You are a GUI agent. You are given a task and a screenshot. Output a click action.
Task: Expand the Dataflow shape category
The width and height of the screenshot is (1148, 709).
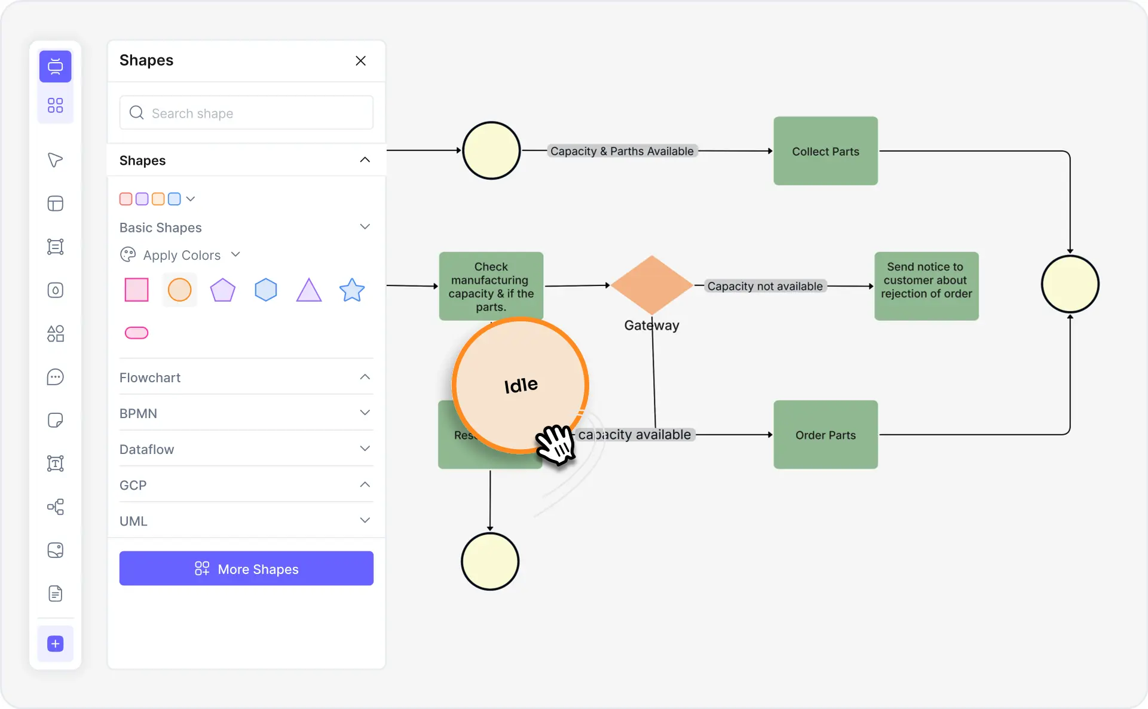coord(365,449)
